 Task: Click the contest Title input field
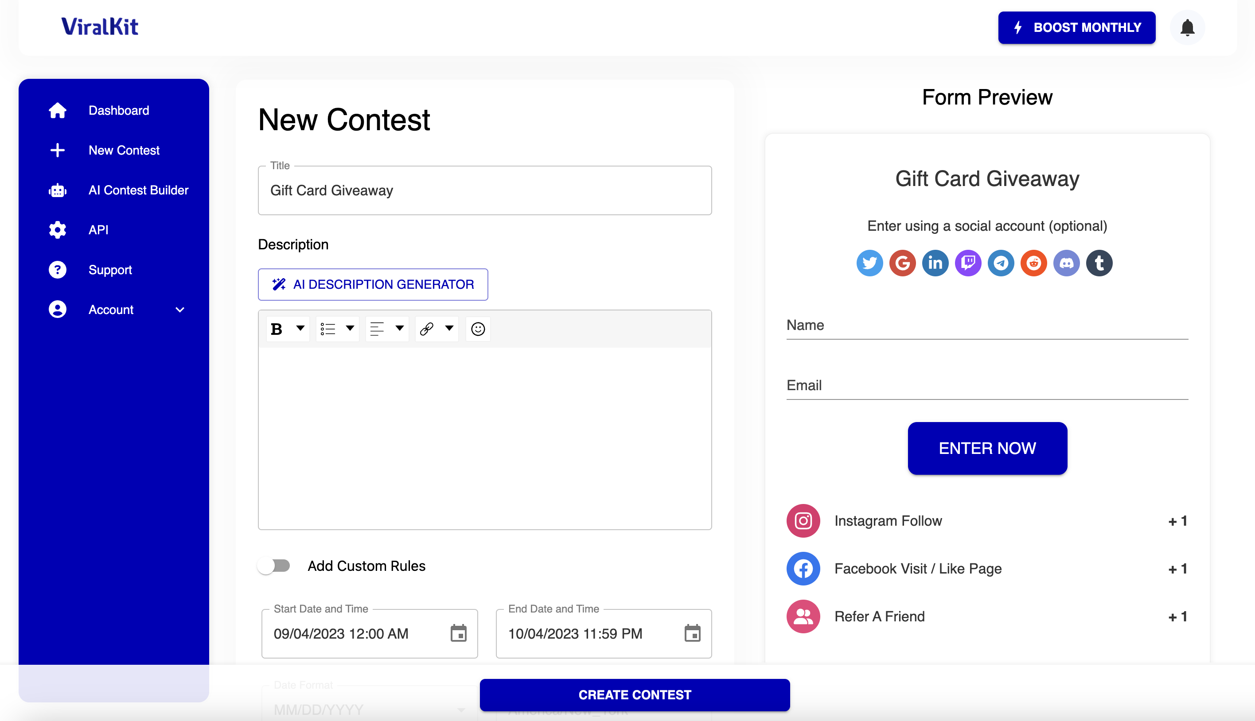coord(484,190)
